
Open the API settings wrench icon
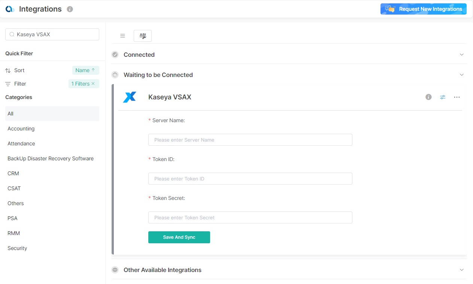(x=143, y=36)
